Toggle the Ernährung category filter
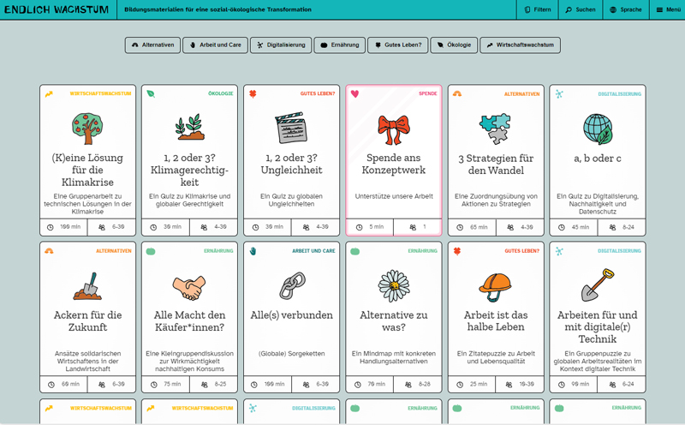This screenshot has height=425, width=685. click(x=339, y=45)
